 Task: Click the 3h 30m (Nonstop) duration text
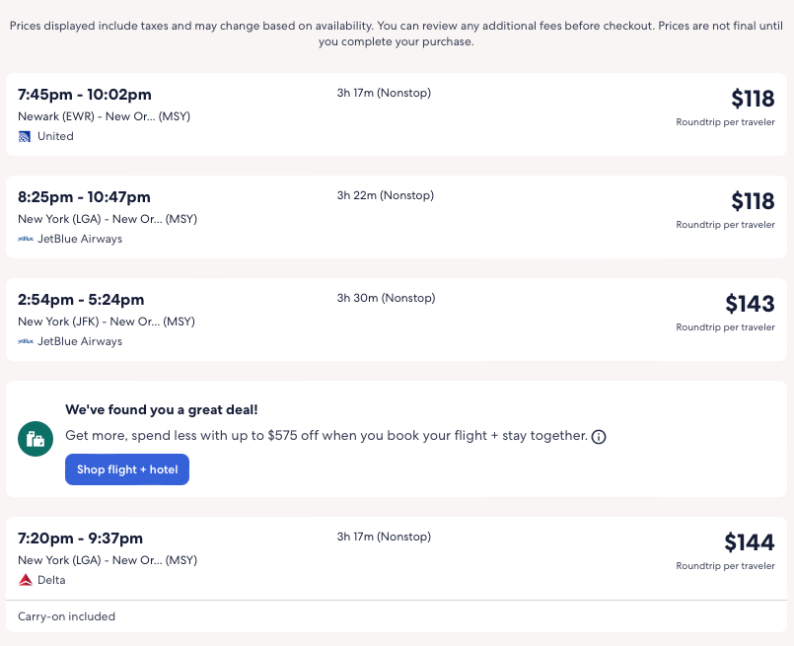point(386,298)
